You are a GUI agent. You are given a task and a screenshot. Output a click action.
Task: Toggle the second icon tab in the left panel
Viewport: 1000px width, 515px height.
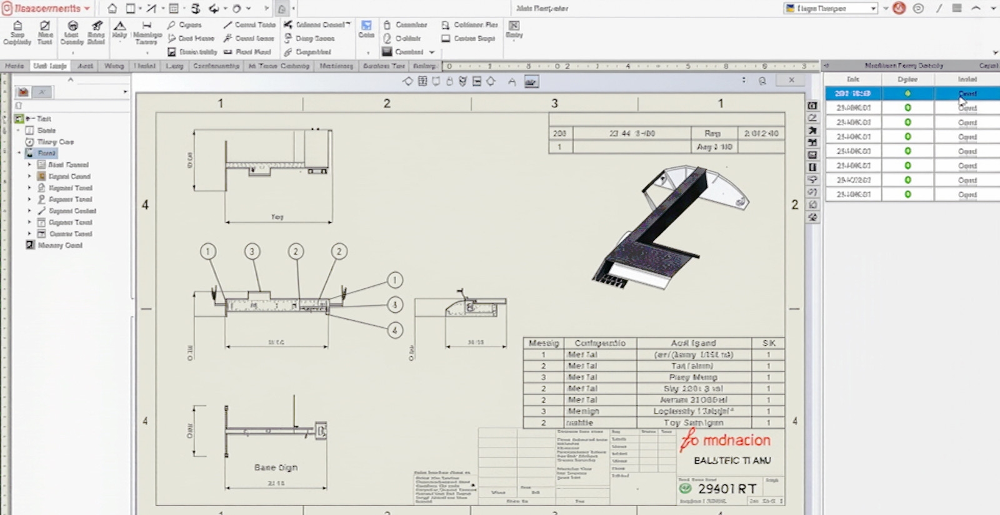click(42, 92)
